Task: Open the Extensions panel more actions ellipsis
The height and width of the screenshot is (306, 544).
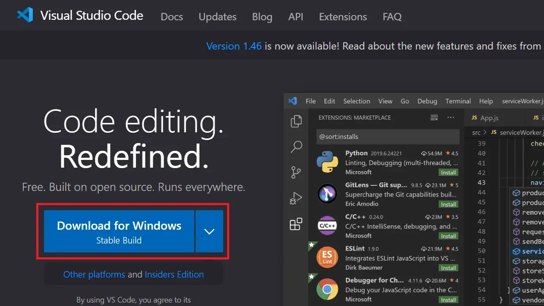Action: pyautogui.click(x=451, y=117)
